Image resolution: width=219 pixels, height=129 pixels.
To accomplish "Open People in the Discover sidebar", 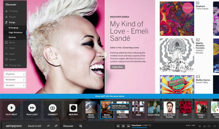I will 15,17.
